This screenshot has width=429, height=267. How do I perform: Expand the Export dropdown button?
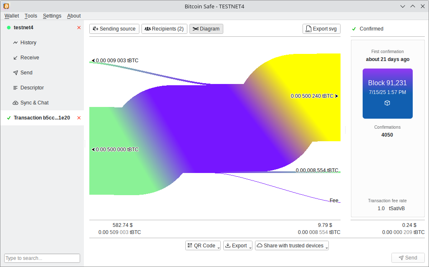(x=238, y=246)
